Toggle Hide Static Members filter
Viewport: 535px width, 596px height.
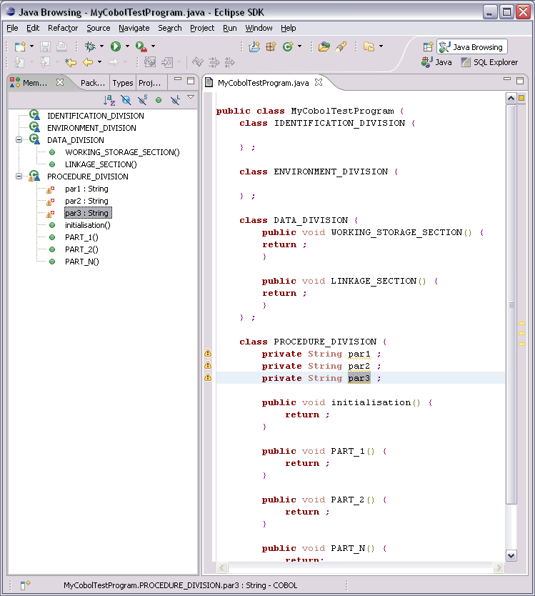tap(142, 101)
